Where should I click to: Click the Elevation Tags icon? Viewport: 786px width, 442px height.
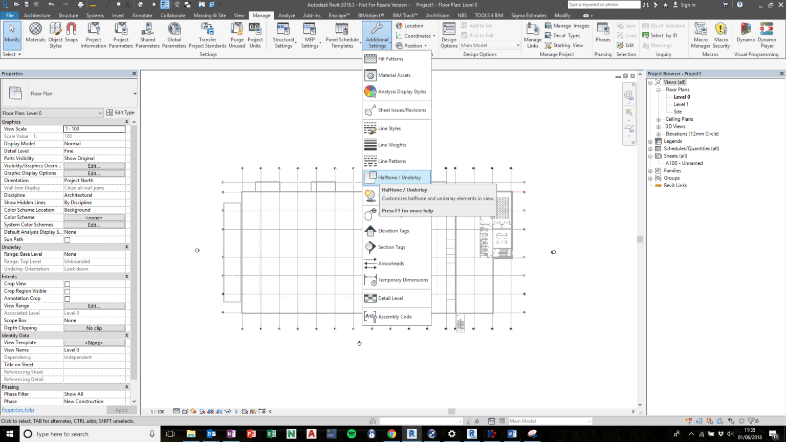370,231
